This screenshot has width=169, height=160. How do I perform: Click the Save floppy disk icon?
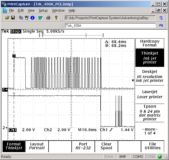pyautogui.click(x=13, y=18)
